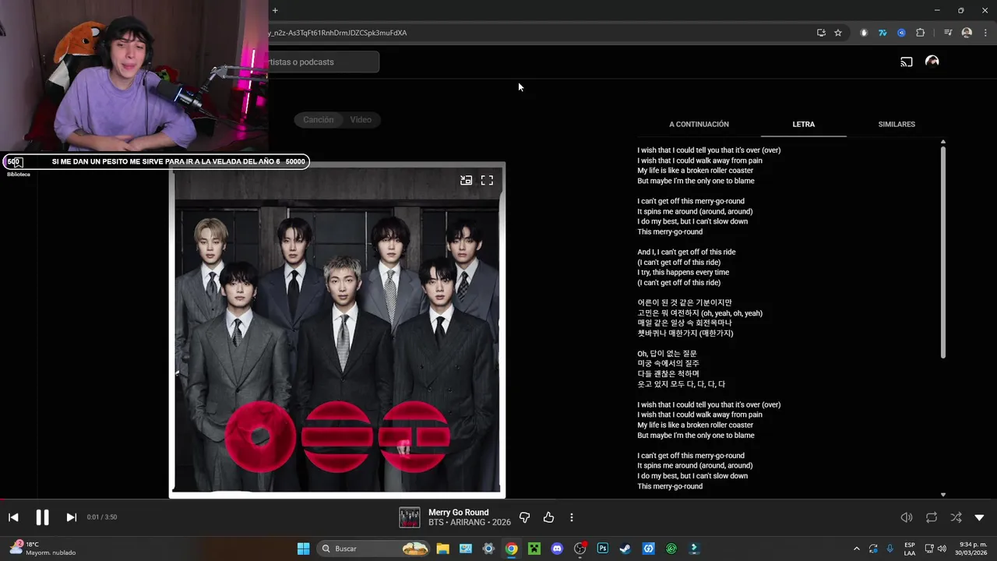
Task: Click the BTS album art image
Action: click(337, 330)
